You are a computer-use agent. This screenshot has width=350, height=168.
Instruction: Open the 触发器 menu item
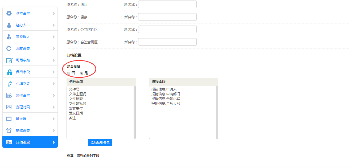(21, 119)
